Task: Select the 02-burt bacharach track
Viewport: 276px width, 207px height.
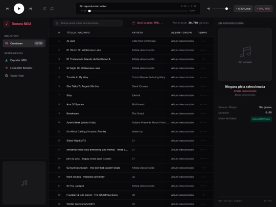Action: pos(131,168)
